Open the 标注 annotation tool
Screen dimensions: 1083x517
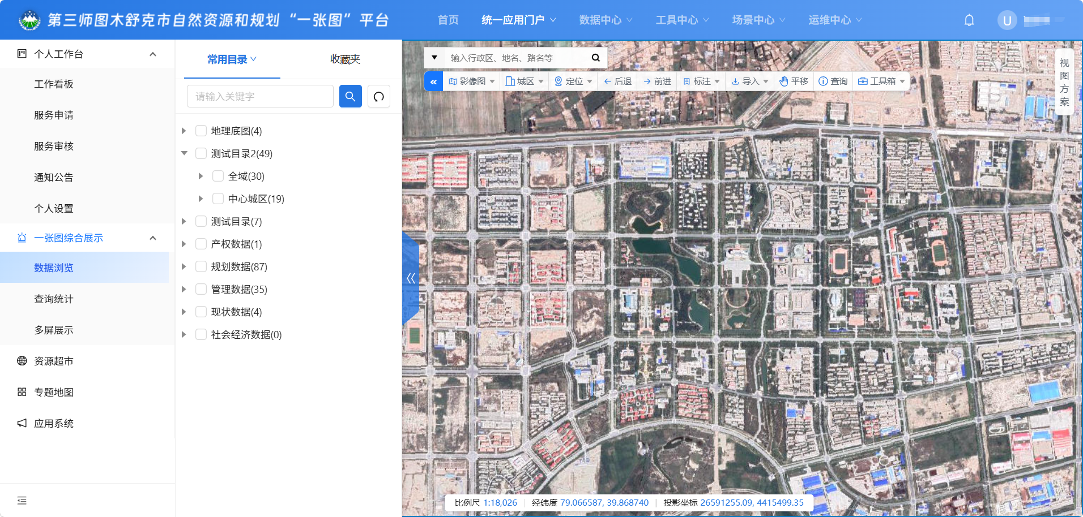click(x=701, y=81)
